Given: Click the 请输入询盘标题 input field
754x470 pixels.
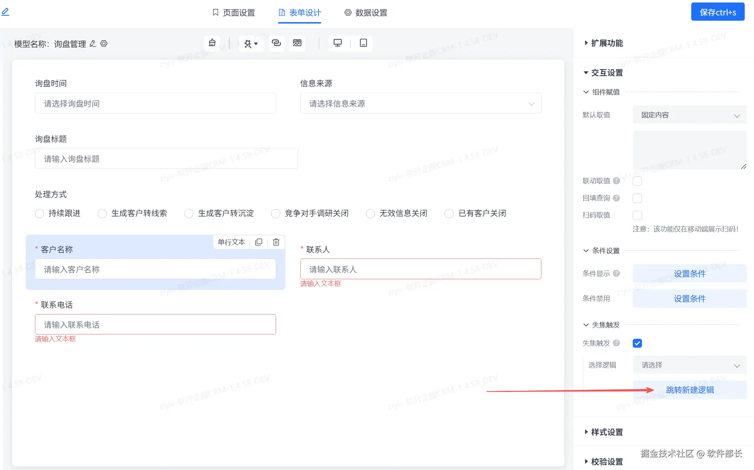Looking at the screenshot, I should point(166,159).
